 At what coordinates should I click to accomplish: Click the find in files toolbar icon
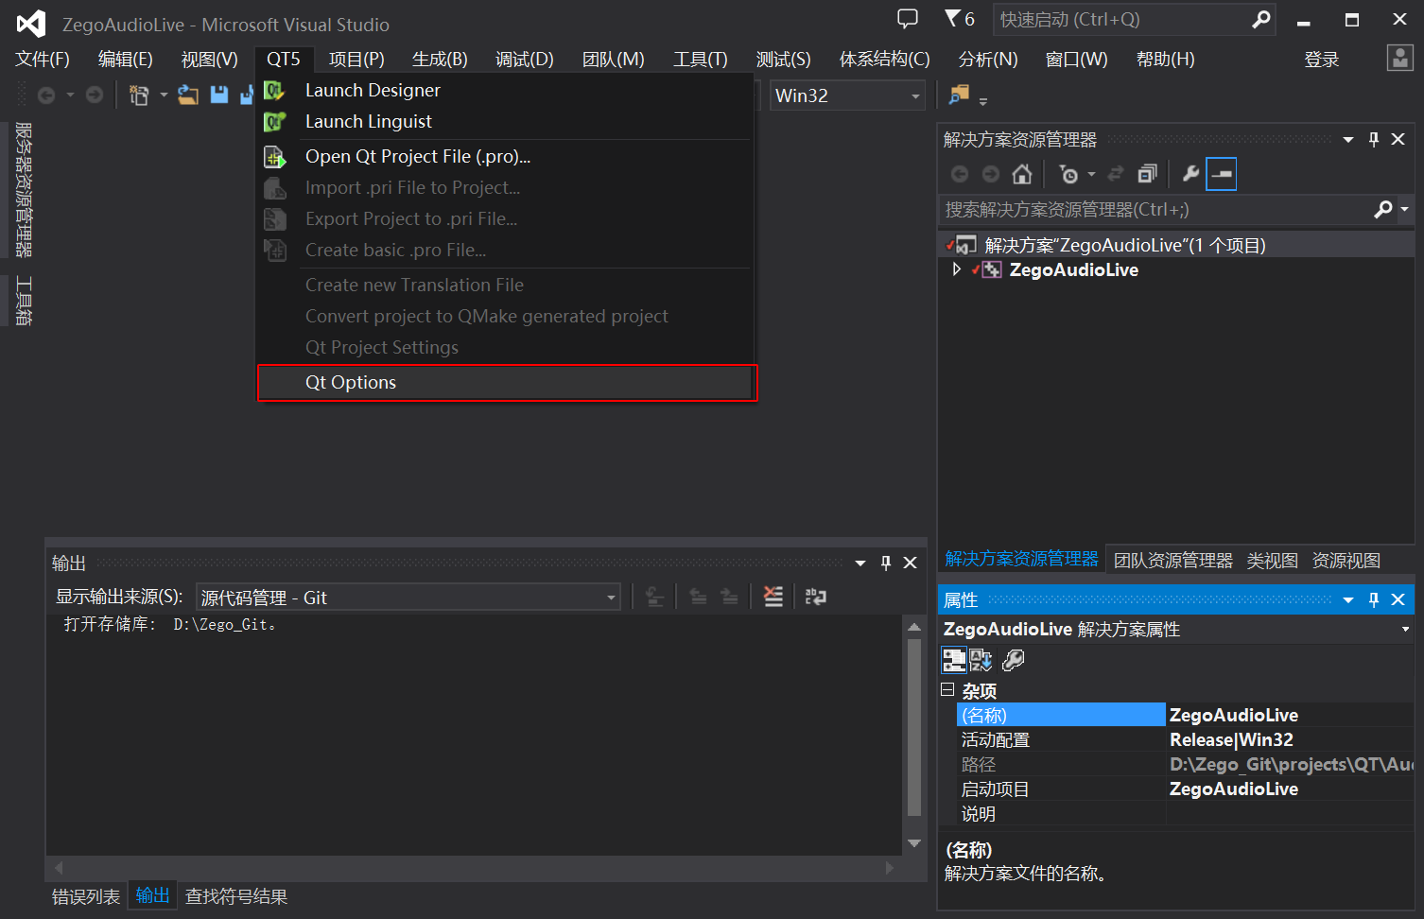(x=959, y=95)
